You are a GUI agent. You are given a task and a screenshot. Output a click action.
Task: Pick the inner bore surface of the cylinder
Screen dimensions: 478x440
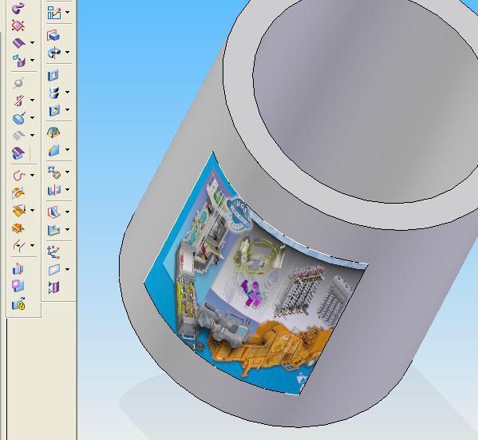[365, 101]
